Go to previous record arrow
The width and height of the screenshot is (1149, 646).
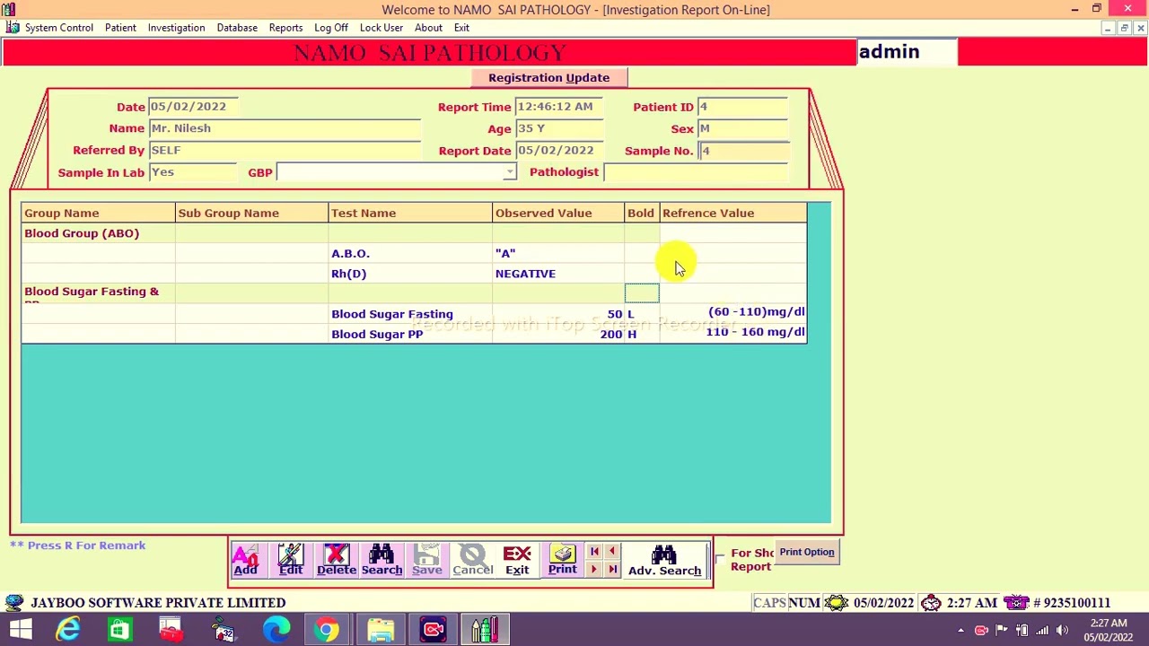coord(612,552)
